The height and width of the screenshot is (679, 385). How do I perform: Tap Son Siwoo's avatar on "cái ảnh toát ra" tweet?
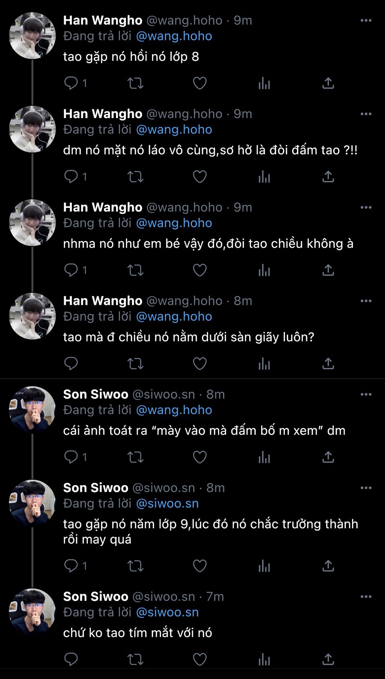coord(32,410)
